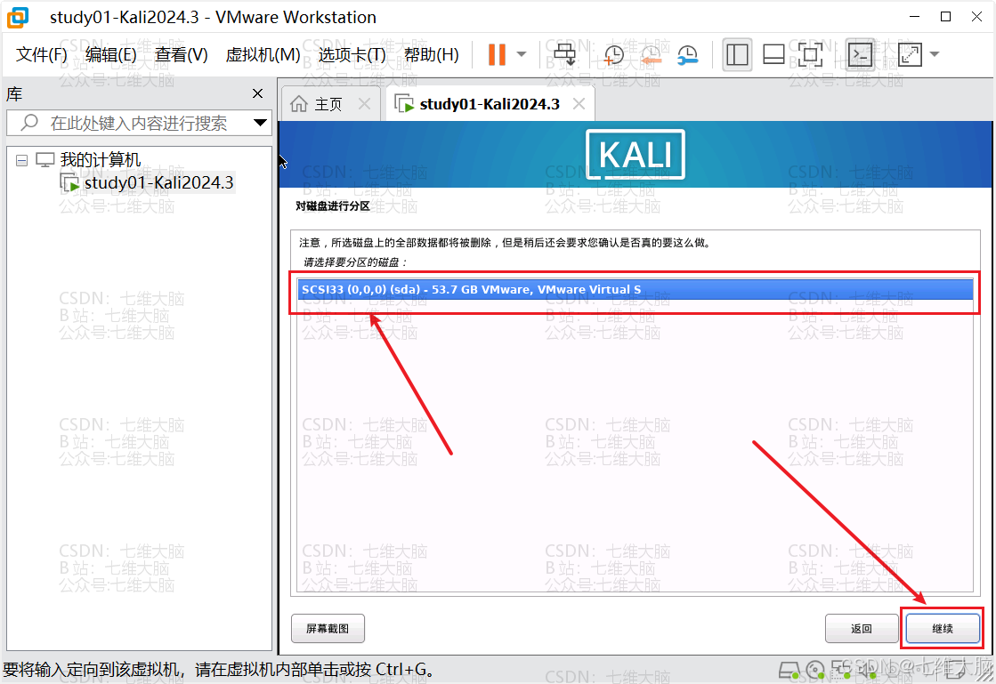The height and width of the screenshot is (684, 996).
Task: Click the 屏幕截图 button
Action: [328, 628]
